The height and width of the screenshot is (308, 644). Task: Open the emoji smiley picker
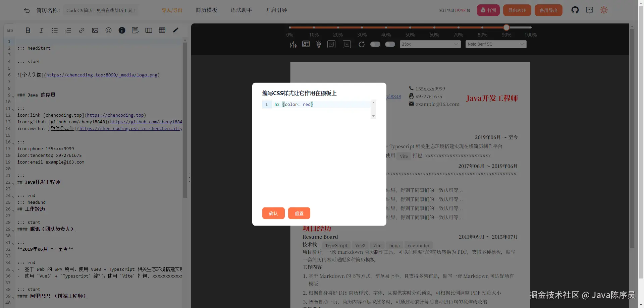pos(108,30)
